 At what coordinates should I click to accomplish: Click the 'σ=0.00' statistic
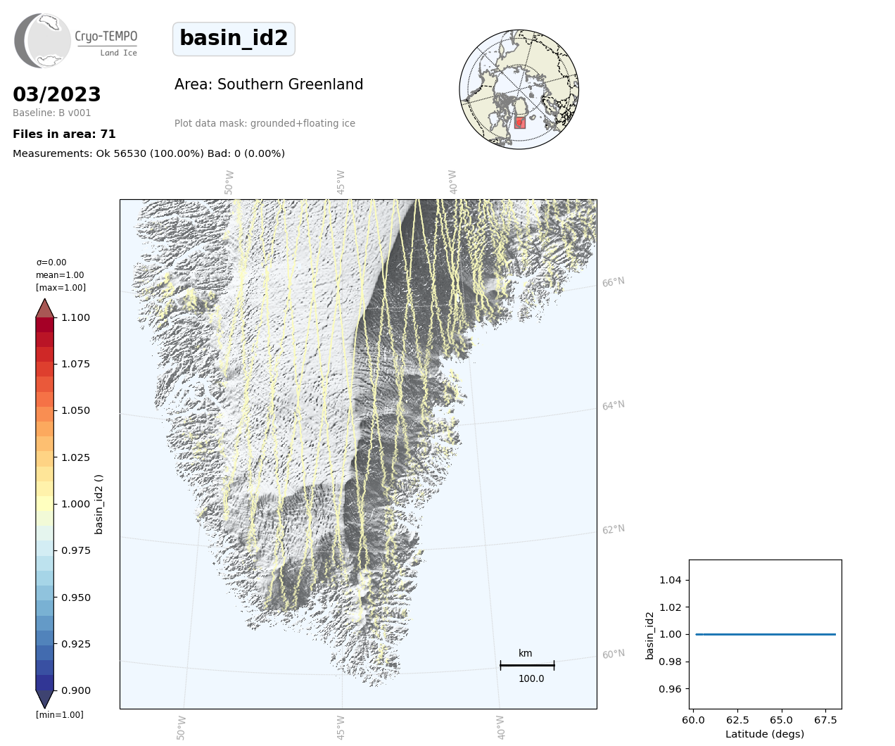pos(51,263)
